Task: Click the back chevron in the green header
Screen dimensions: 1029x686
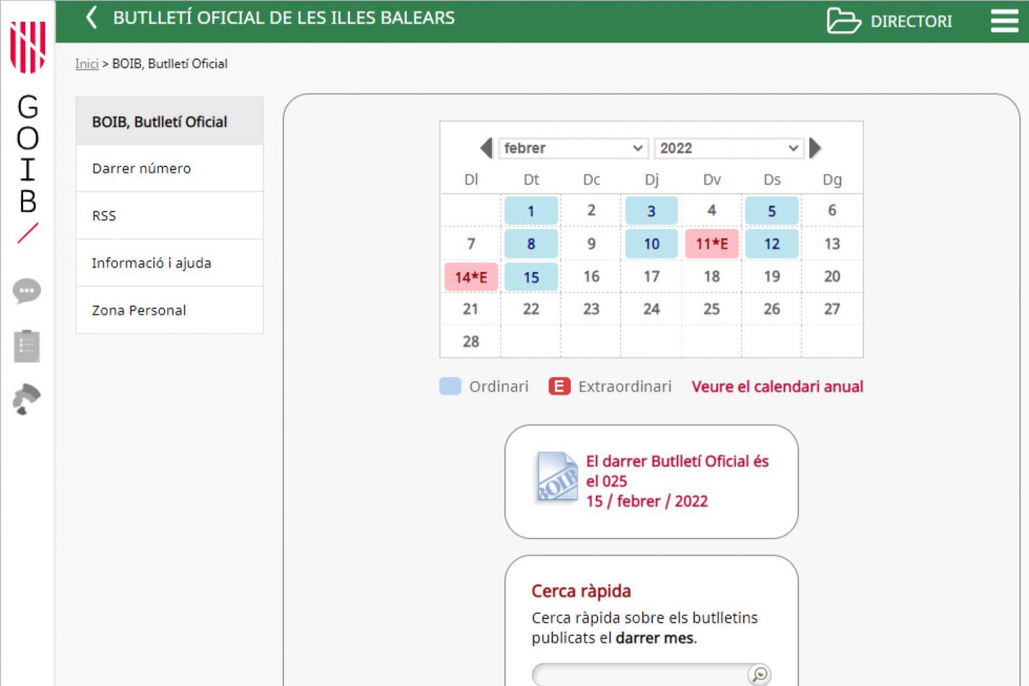Action: point(92,17)
